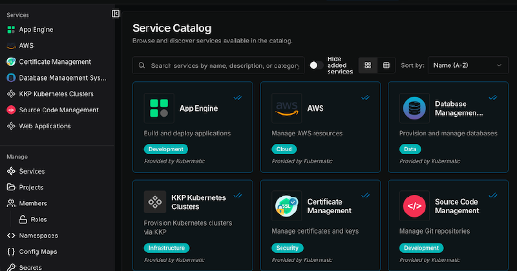Click the Certificate Management SSL icon

(x=287, y=206)
